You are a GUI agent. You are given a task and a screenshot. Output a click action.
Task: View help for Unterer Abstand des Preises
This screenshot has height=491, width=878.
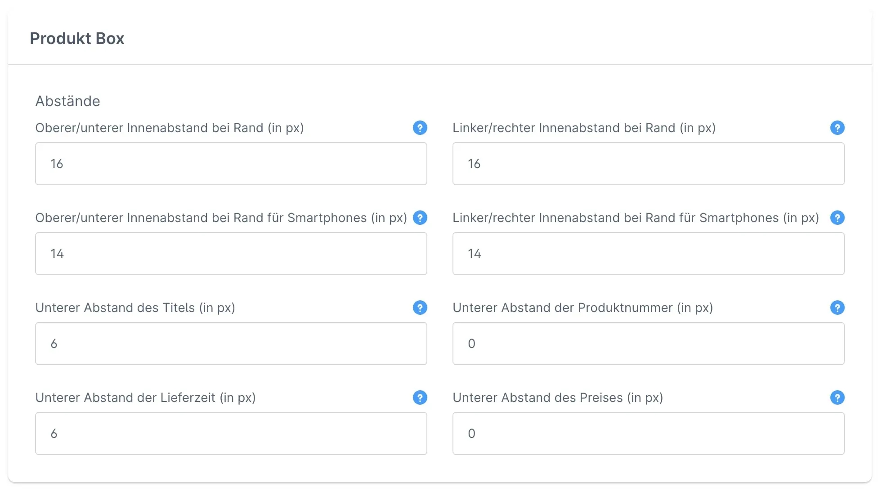pos(837,398)
